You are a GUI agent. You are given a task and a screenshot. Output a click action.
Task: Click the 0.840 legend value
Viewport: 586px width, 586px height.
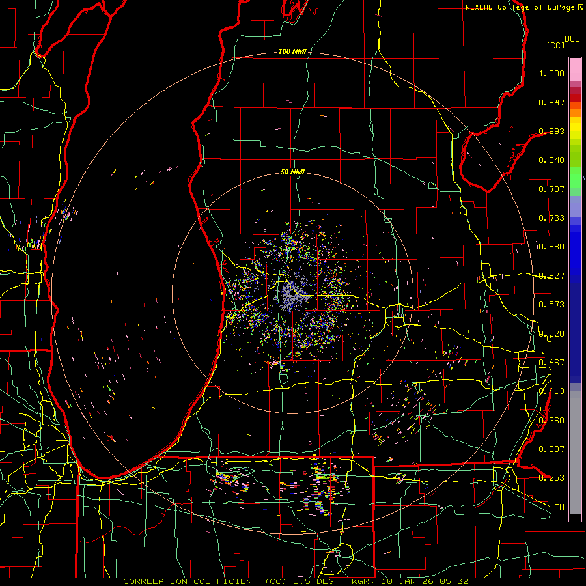(x=551, y=160)
